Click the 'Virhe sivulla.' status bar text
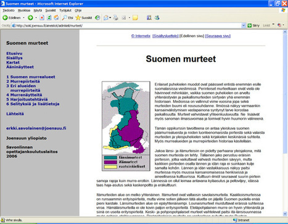The width and height of the screenshot is (288, 224). click(x=14, y=220)
